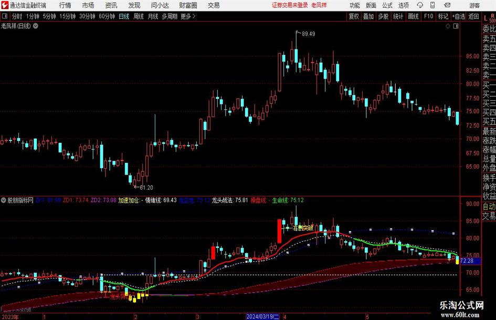Select the 周线 weekly period
496x320 pixels.
point(138,16)
